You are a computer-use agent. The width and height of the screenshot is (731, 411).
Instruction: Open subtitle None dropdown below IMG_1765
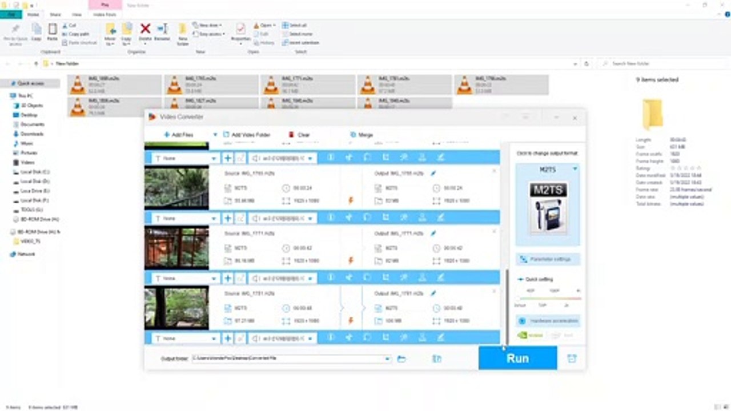[185, 218]
